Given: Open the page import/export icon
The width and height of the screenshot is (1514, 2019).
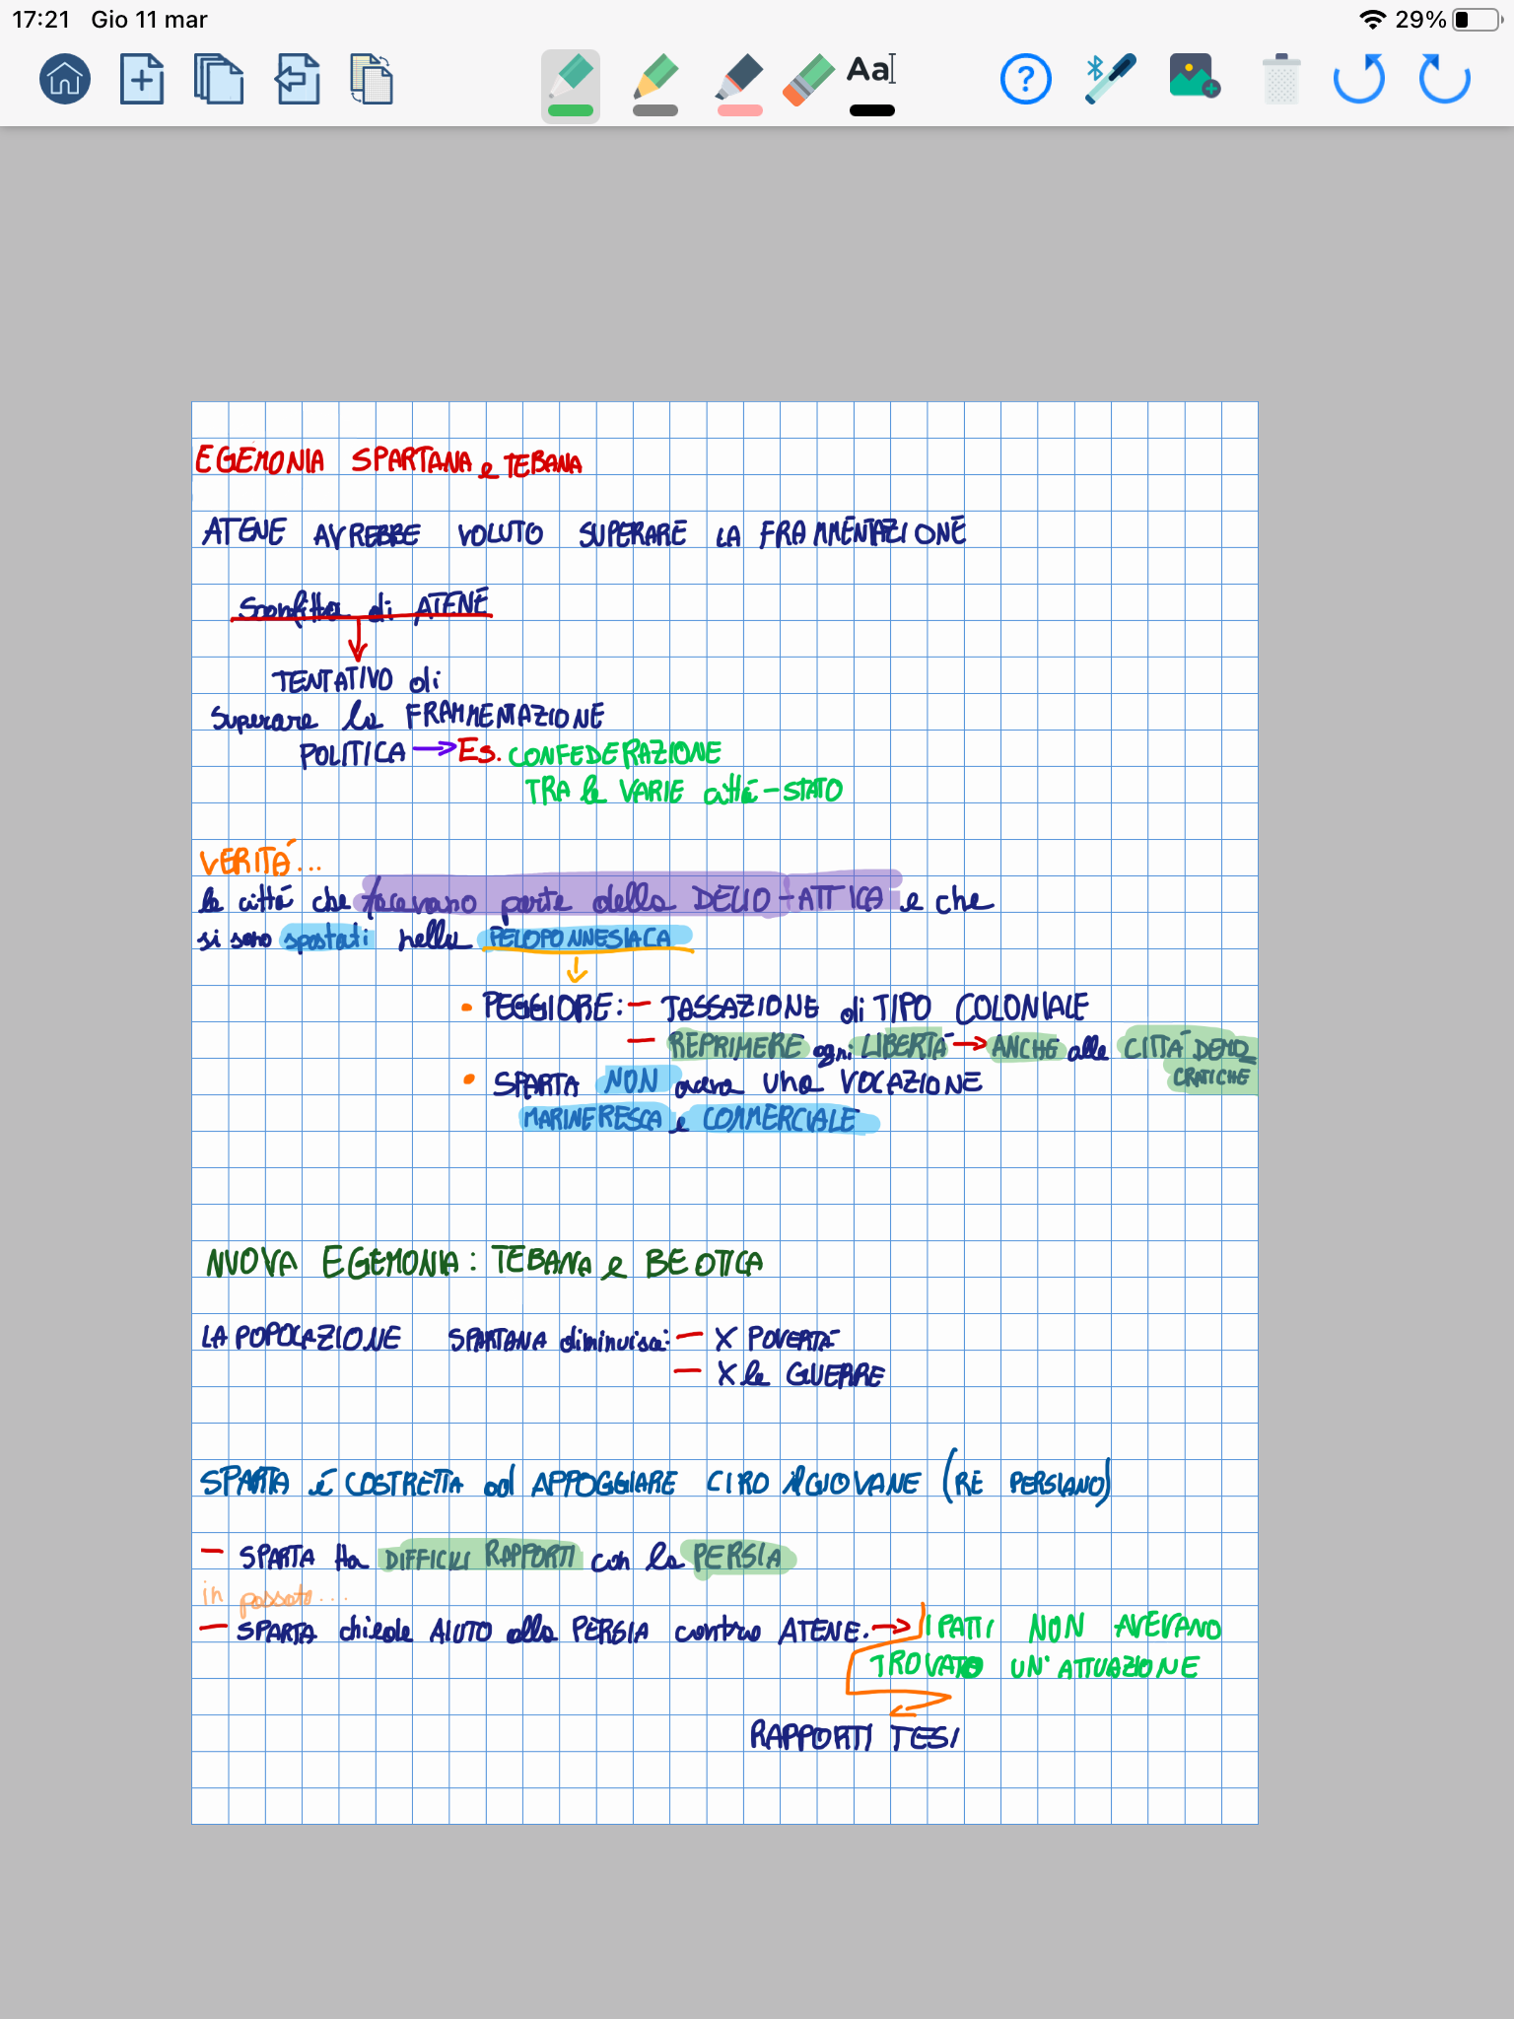Looking at the screenshot, I should pos(297,79).
